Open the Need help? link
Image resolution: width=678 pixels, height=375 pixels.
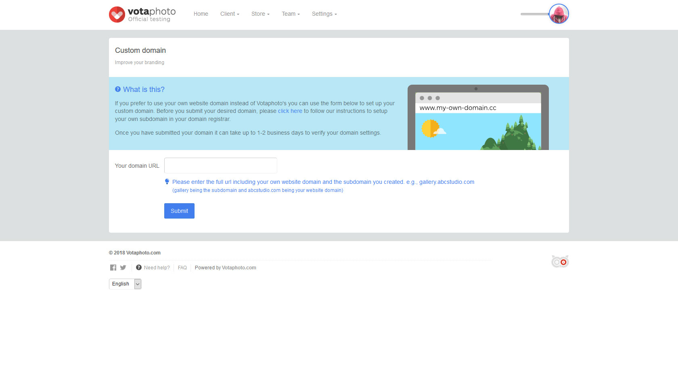point(157,268)
